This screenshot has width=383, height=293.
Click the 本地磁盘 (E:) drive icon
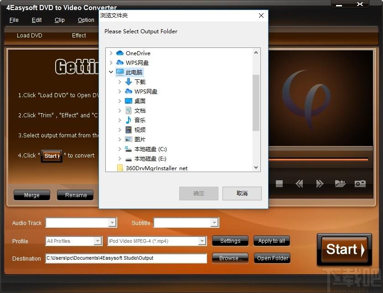[129, 159]
